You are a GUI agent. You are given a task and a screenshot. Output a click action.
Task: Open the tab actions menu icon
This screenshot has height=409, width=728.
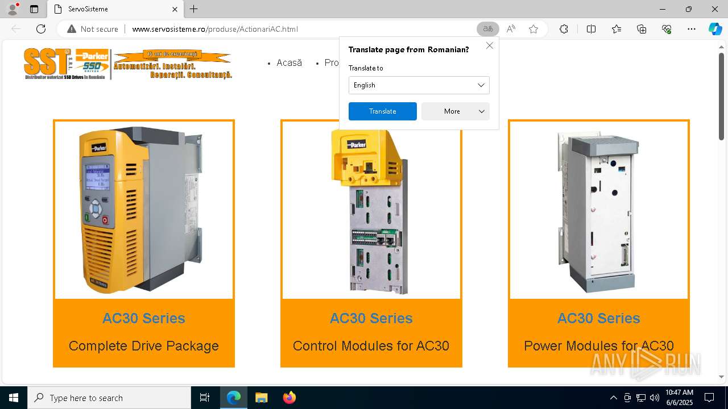point(34,9)
